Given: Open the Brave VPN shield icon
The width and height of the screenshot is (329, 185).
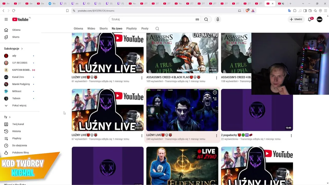Looking at the screenshot, I should click(x=320, y=11).
